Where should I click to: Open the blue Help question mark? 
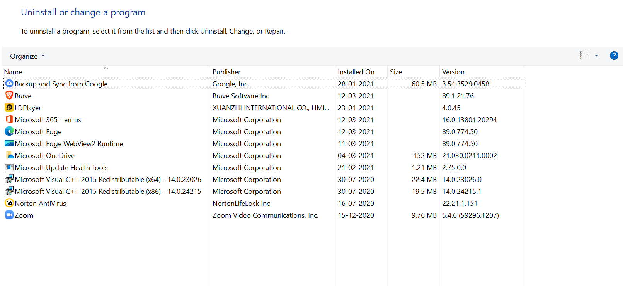pos(614,56)
